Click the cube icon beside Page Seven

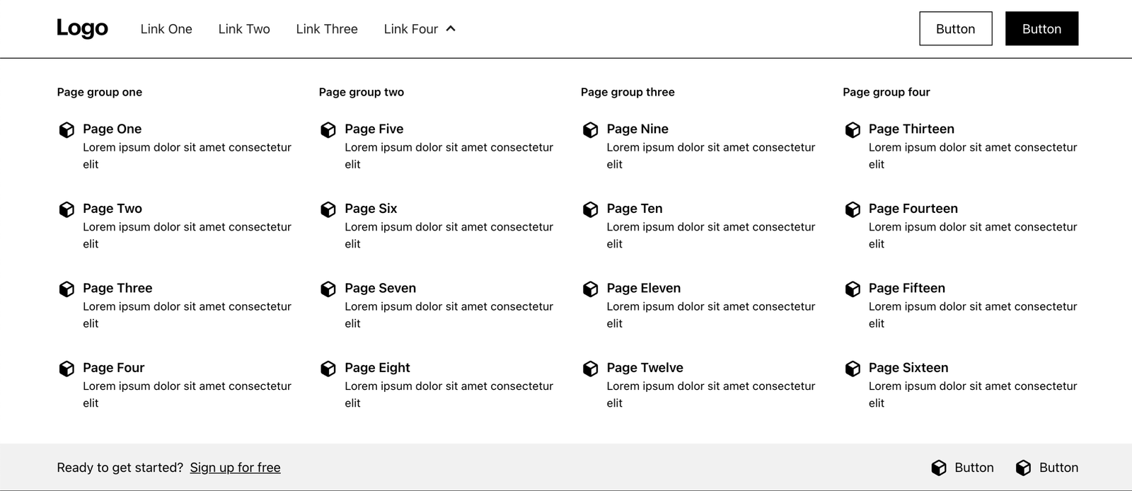(328, 289)
